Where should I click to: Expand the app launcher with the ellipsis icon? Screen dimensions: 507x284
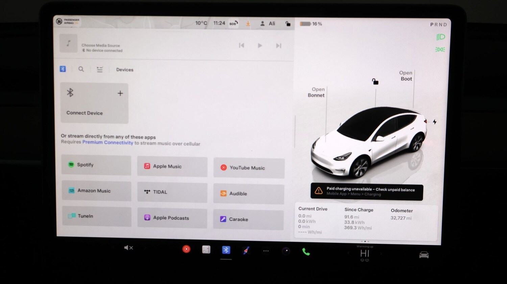point(266,251)
